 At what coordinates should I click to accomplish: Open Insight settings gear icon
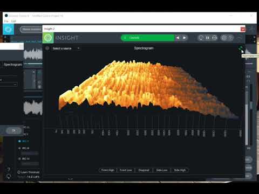point(224,38)
